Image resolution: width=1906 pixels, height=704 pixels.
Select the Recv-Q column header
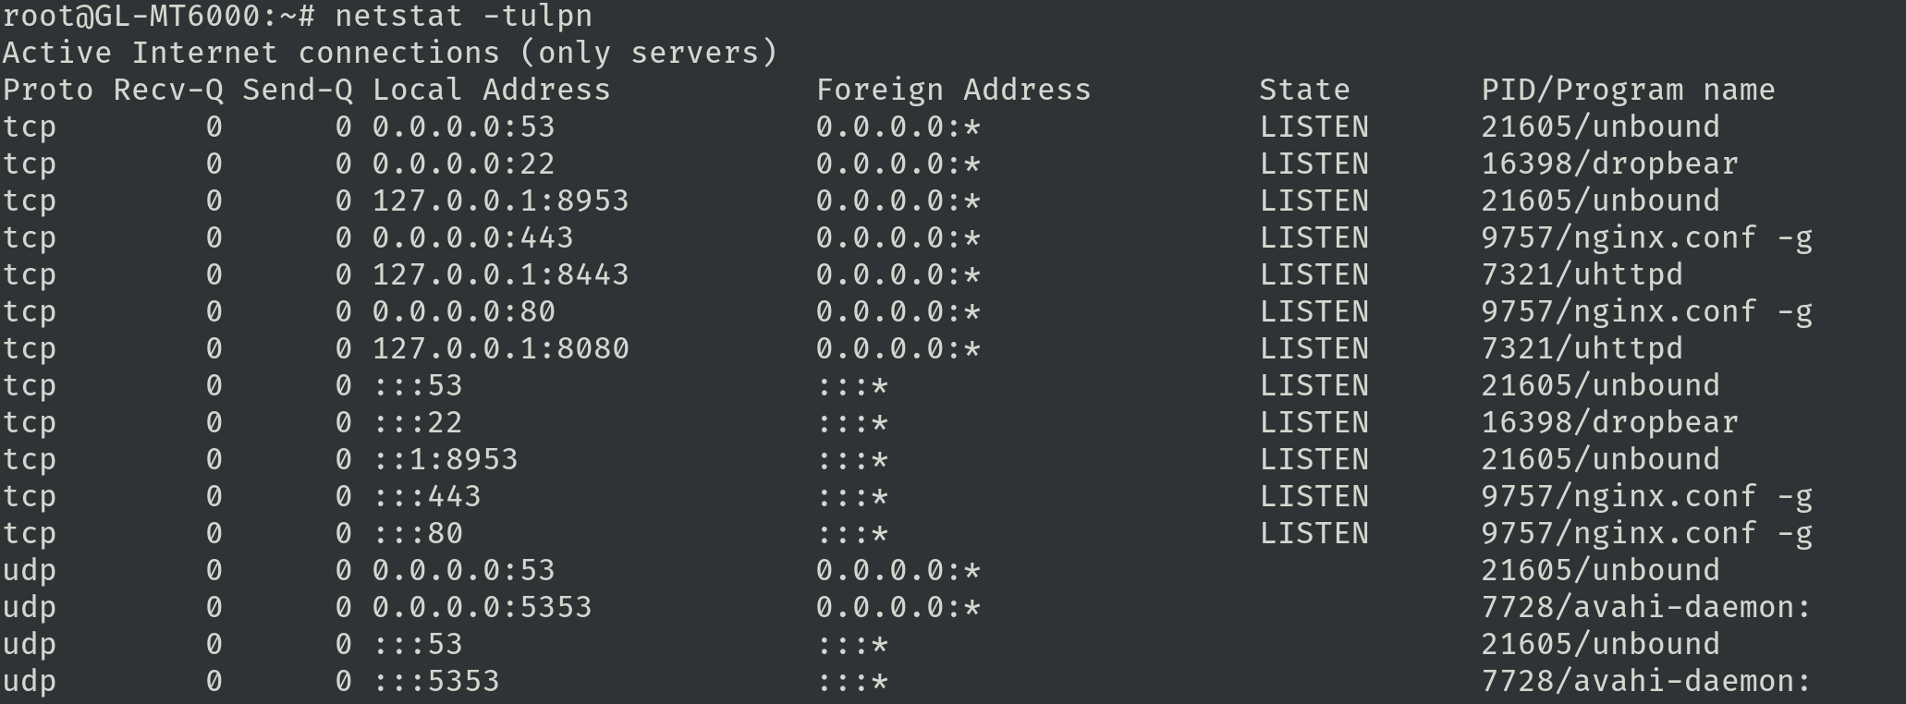point(167,91)
